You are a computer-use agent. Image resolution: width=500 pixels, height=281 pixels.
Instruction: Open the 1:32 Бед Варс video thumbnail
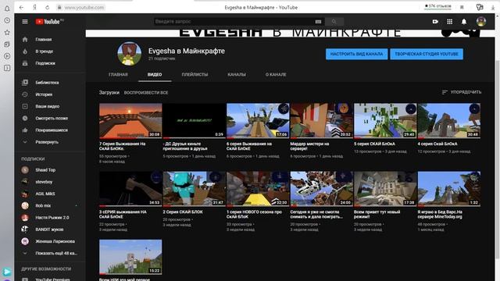point(449,189)
